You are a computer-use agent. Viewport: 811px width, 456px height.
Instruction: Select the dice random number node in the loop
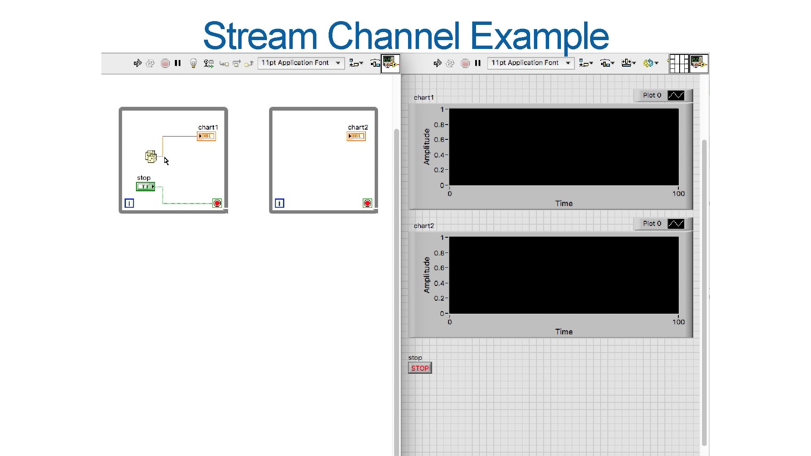coord(151,156)
